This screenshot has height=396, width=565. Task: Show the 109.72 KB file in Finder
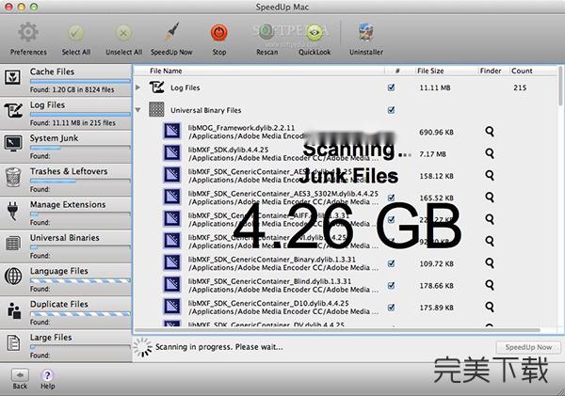pos(490,263)
